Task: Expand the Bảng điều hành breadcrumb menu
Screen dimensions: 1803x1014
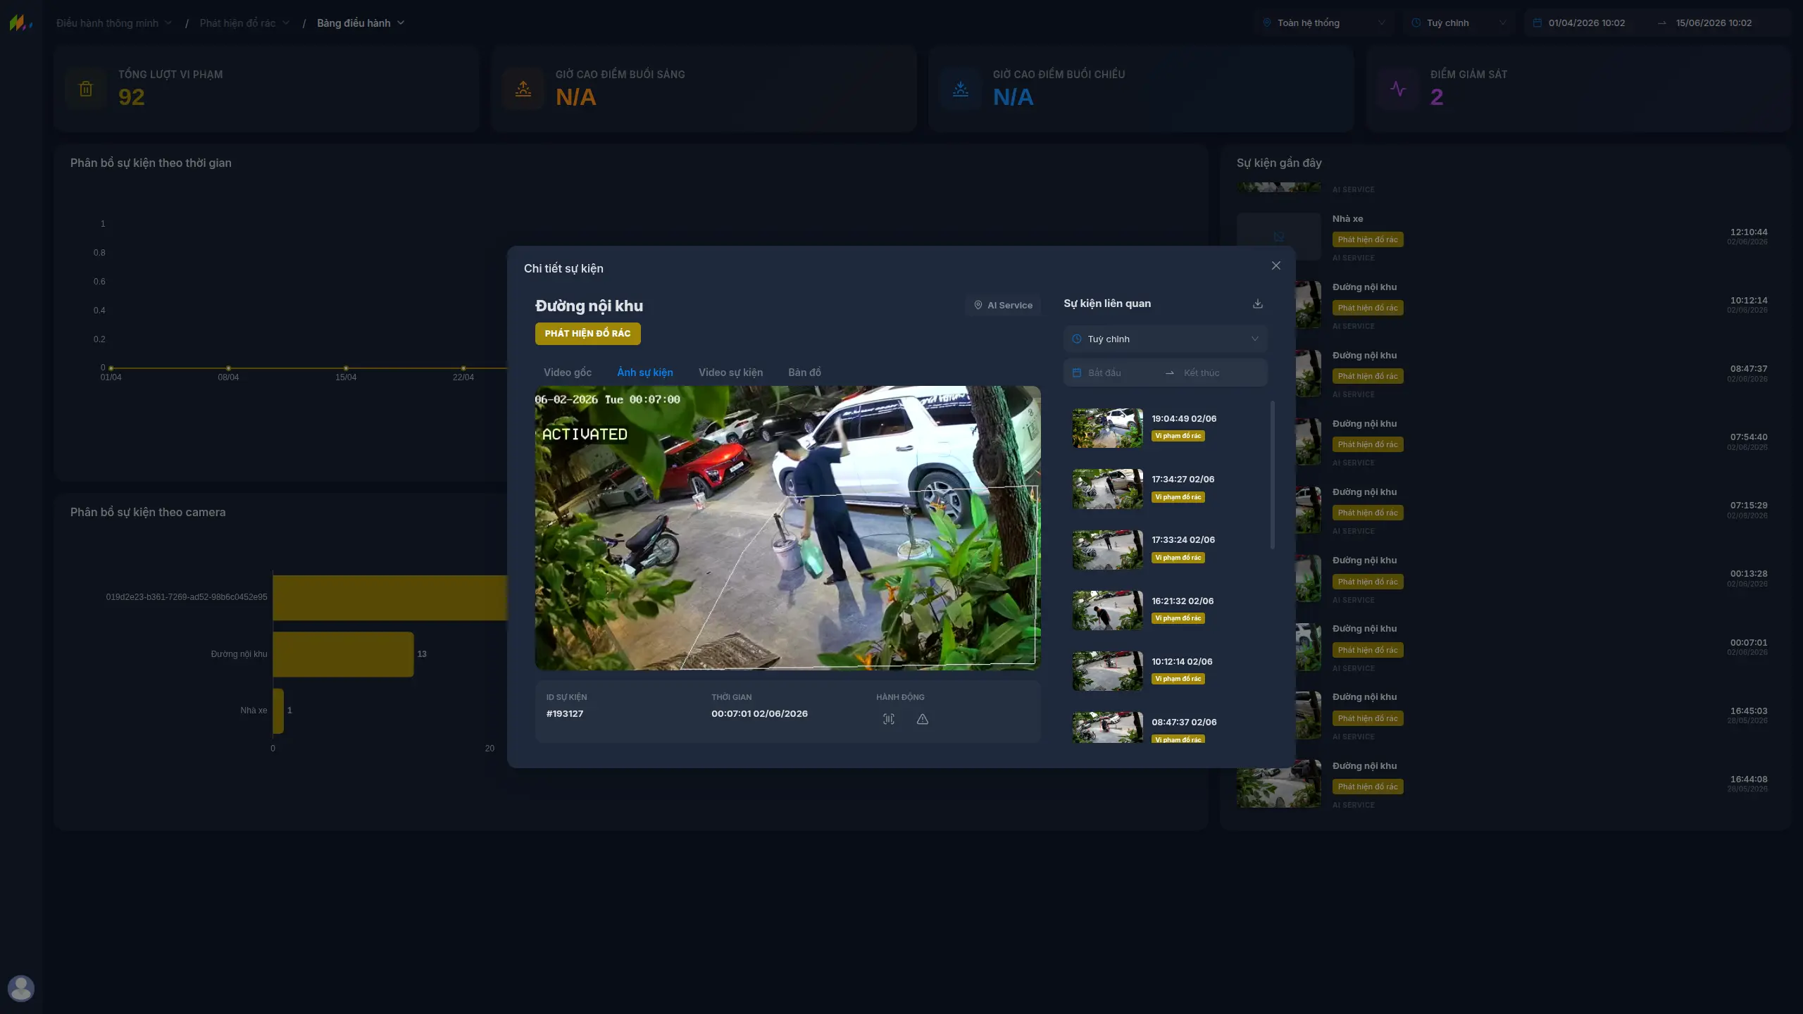Action: tap(361, 23)
